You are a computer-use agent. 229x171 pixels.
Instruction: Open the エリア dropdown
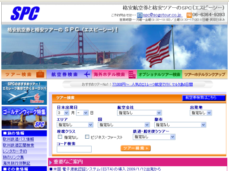(75, 125)
